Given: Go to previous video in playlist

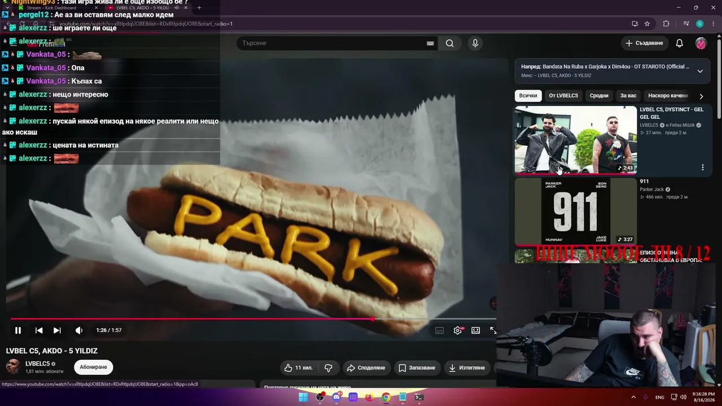Looking at the screenshot, I should 39,330.
